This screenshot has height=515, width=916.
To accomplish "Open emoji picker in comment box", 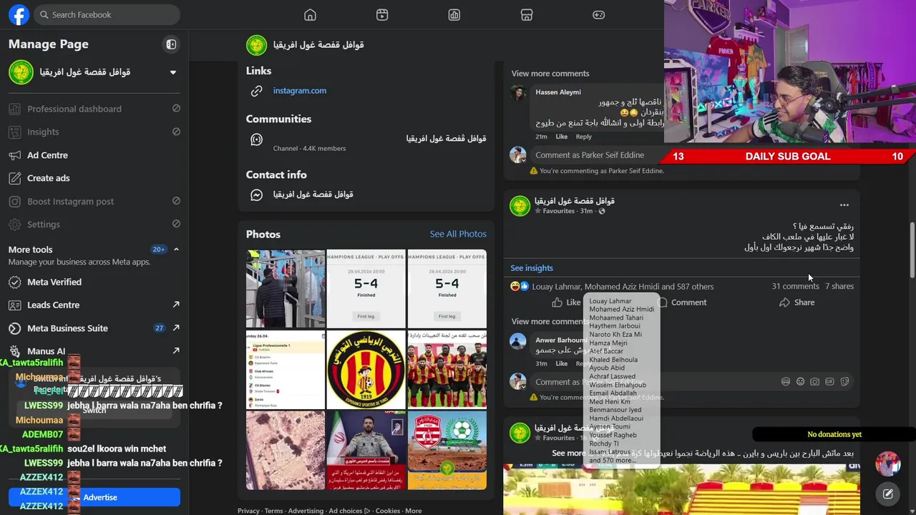I will click(800, 382).
